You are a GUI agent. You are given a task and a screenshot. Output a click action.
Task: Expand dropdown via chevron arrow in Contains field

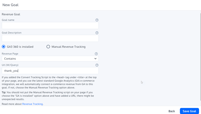click(x=95, y=59)
